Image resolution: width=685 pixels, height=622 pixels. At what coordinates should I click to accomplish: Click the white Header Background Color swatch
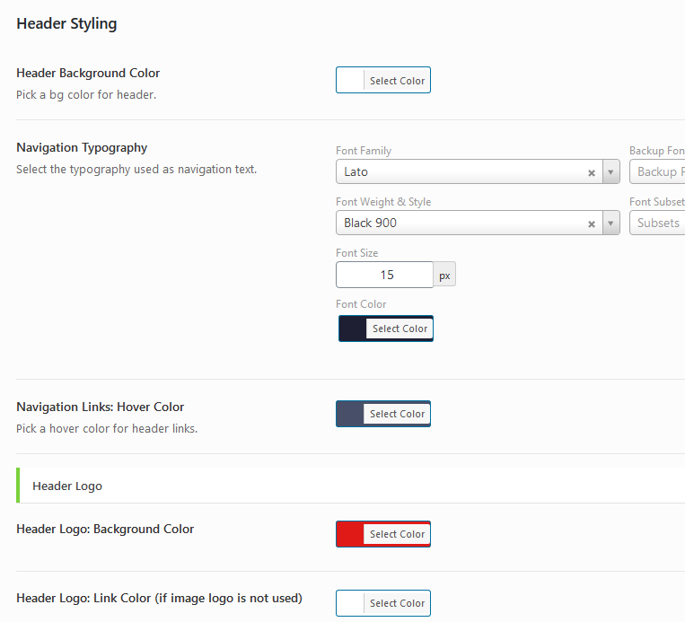pyautogui.click(x=350, y=81)
